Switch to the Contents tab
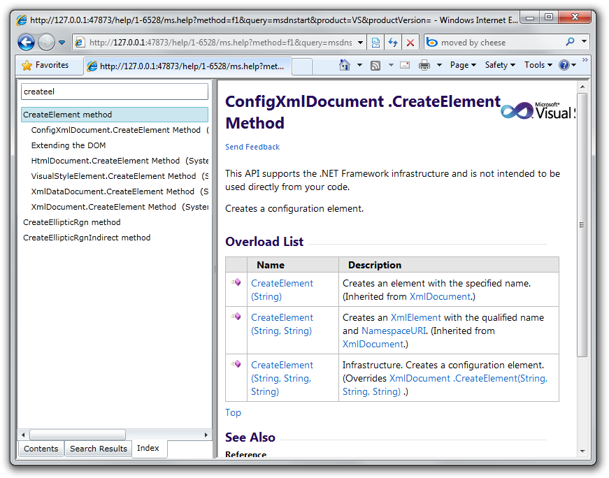609x478 pixels. 41,449
